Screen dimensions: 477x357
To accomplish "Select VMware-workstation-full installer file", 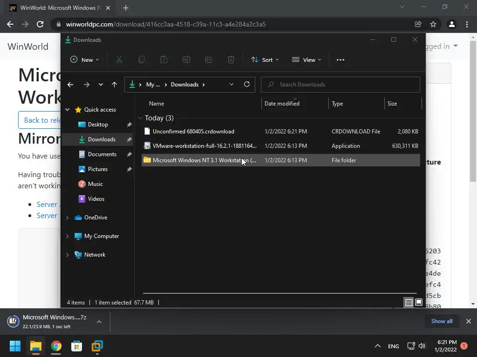I will click(281, 145).
